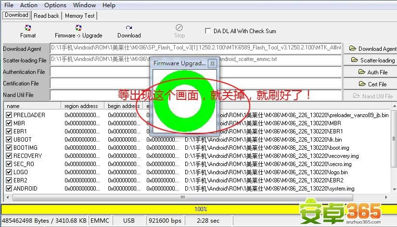397x227 pixels.
Task: Open Download Agent folder browse button
Action: click(370, 48)
